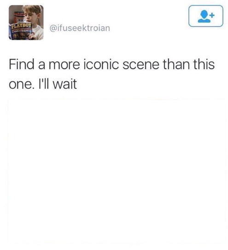Click the boy's face in the avatar picture
The height and width of the screenshot is (250, 228).
(31, 15)
